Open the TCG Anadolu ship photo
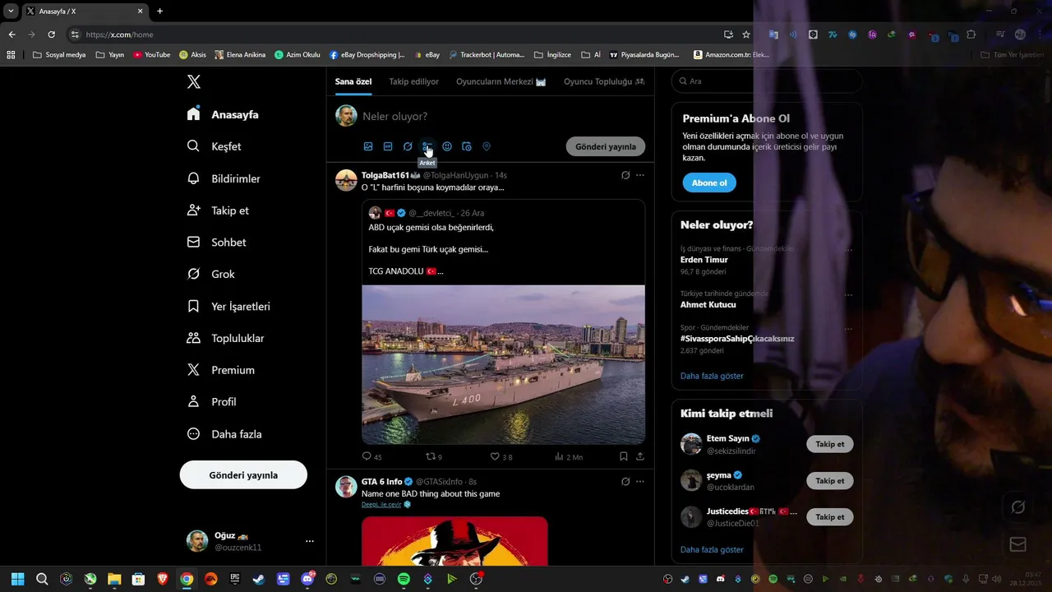The image size is (1052, 592). [503, 365]
